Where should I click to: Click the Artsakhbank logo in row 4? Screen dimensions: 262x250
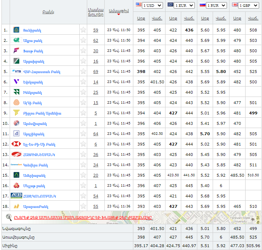16,61
